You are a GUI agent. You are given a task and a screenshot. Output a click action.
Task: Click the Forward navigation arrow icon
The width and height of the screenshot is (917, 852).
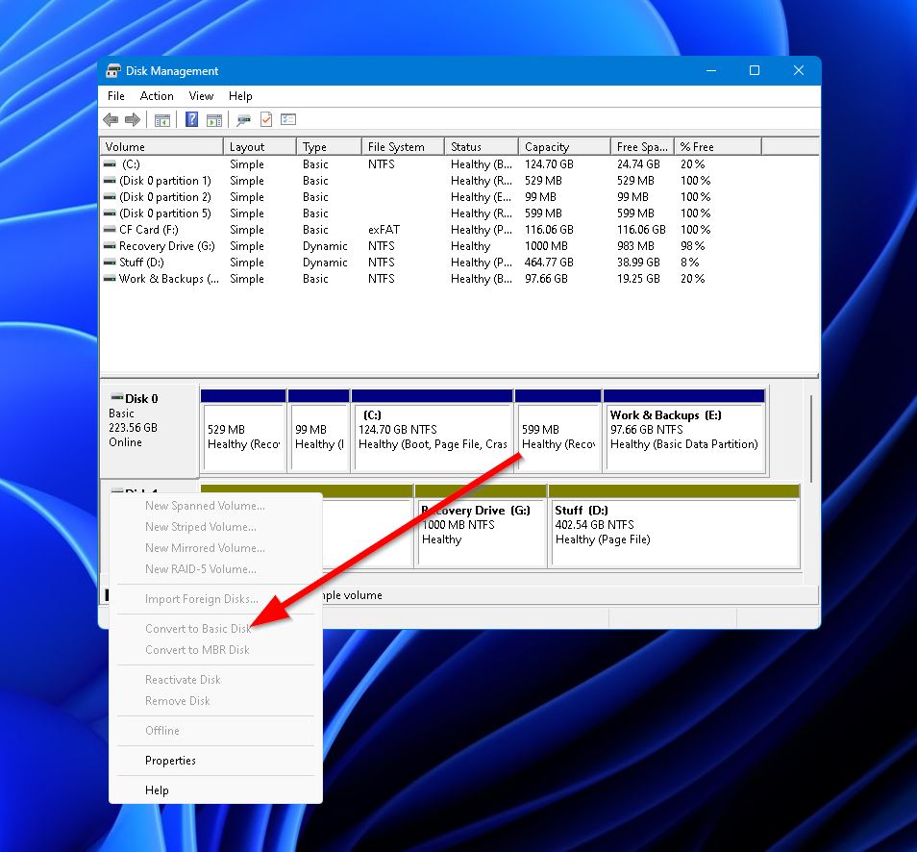click(x=131, y=119)
